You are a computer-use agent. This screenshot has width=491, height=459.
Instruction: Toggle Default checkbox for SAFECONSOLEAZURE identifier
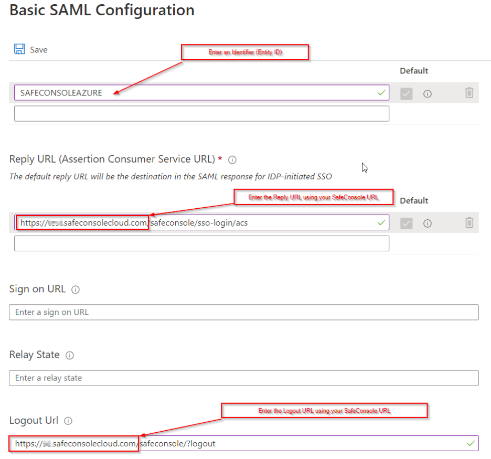[406, 93]
